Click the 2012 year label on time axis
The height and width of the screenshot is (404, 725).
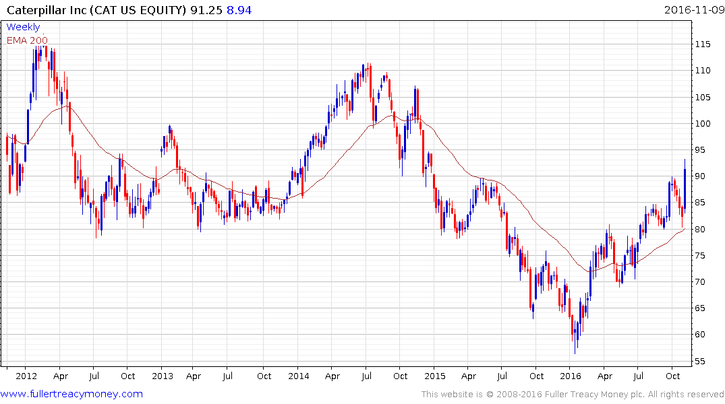(26, 376)
